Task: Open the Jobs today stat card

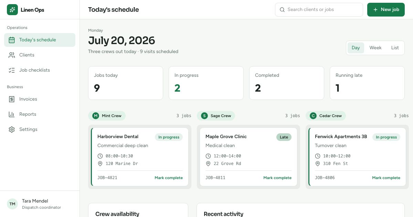Action: (126, 83)
